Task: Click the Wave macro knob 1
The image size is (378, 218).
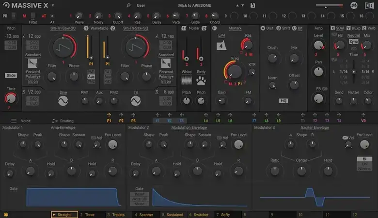Action: click(x=79, y=16)
